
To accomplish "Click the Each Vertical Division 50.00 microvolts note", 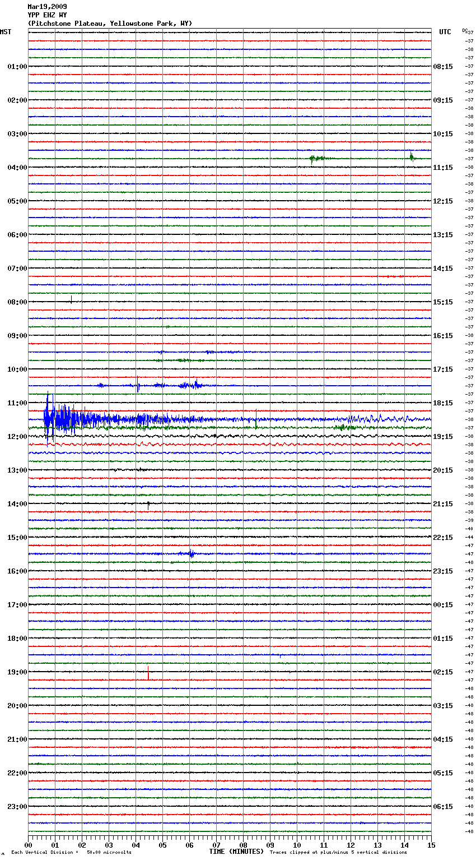I will 71,852.
